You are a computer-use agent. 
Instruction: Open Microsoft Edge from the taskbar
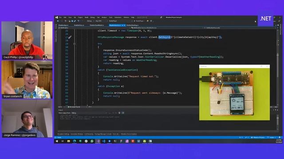tap(75, 141)
